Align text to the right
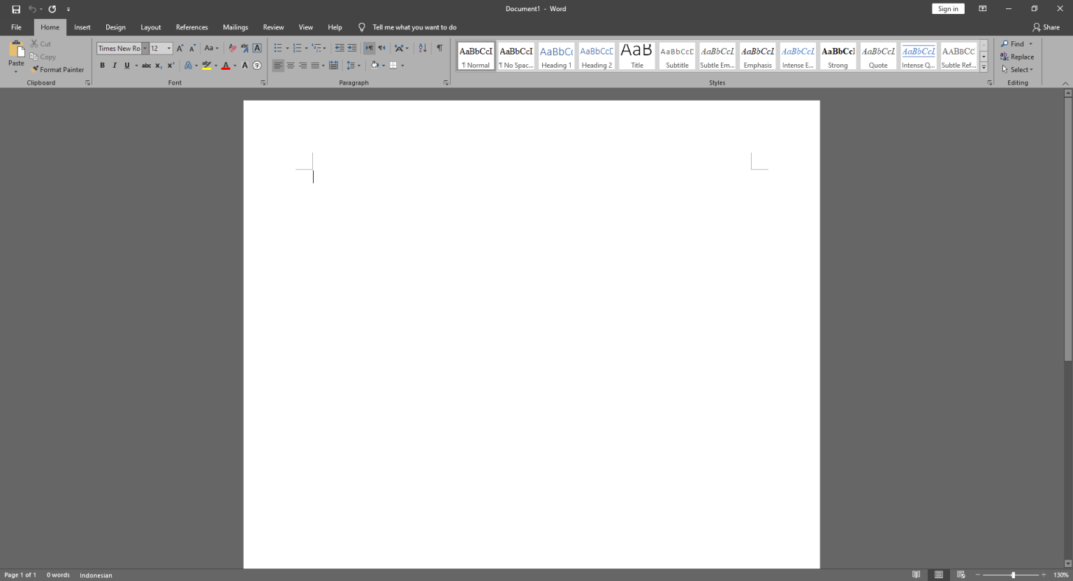This screenshot has width=1073, height=581. 302,66
